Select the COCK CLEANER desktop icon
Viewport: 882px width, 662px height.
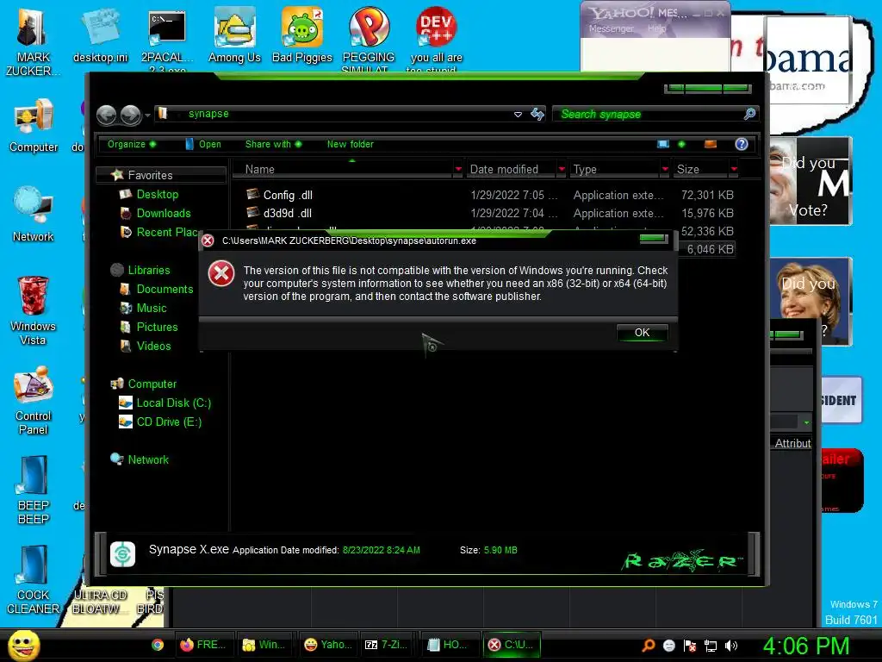coord(34,580)
